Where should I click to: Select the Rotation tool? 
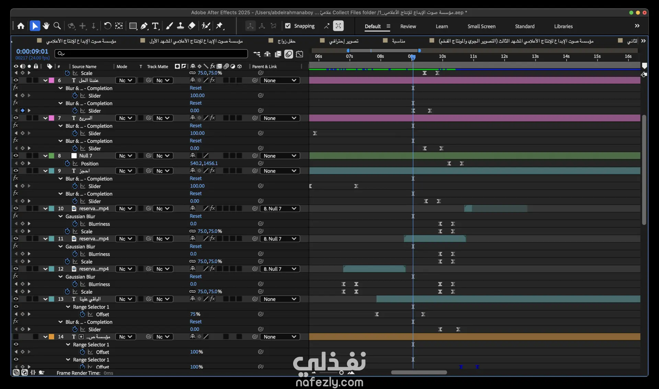pyautogui.click(x=107, y=26)
